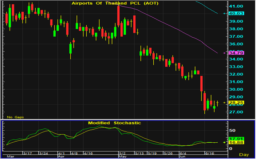This screenshot has height=159, width=256.
Task: Click the 39.00 price axis label
Action: click(x=236, y=21)
